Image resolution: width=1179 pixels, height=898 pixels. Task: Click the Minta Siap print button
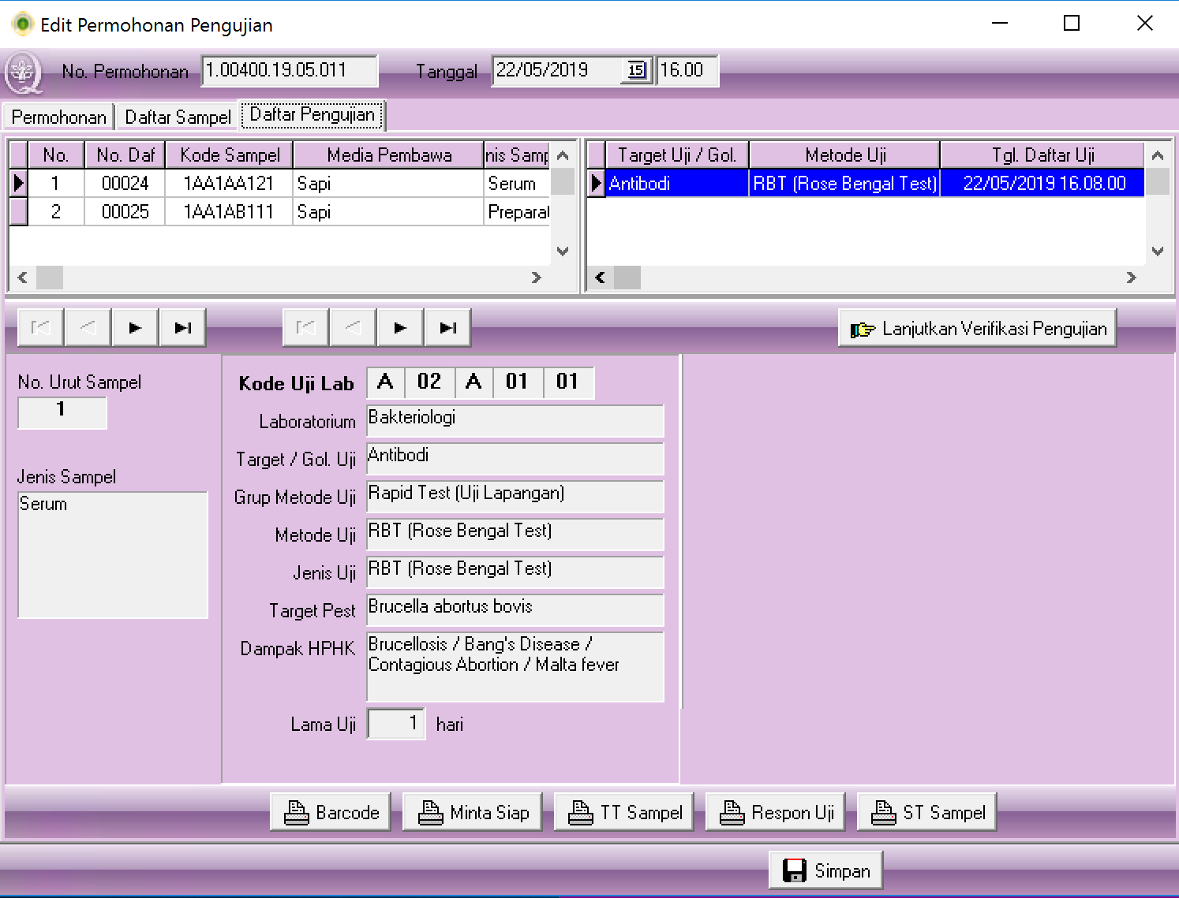click(x=472, y=812)
